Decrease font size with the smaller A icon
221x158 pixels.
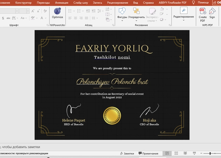click(x=38, y=11)
